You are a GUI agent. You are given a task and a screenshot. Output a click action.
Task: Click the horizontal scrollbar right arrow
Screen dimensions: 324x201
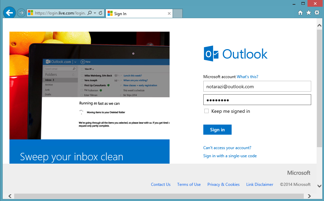pos(309,196)
